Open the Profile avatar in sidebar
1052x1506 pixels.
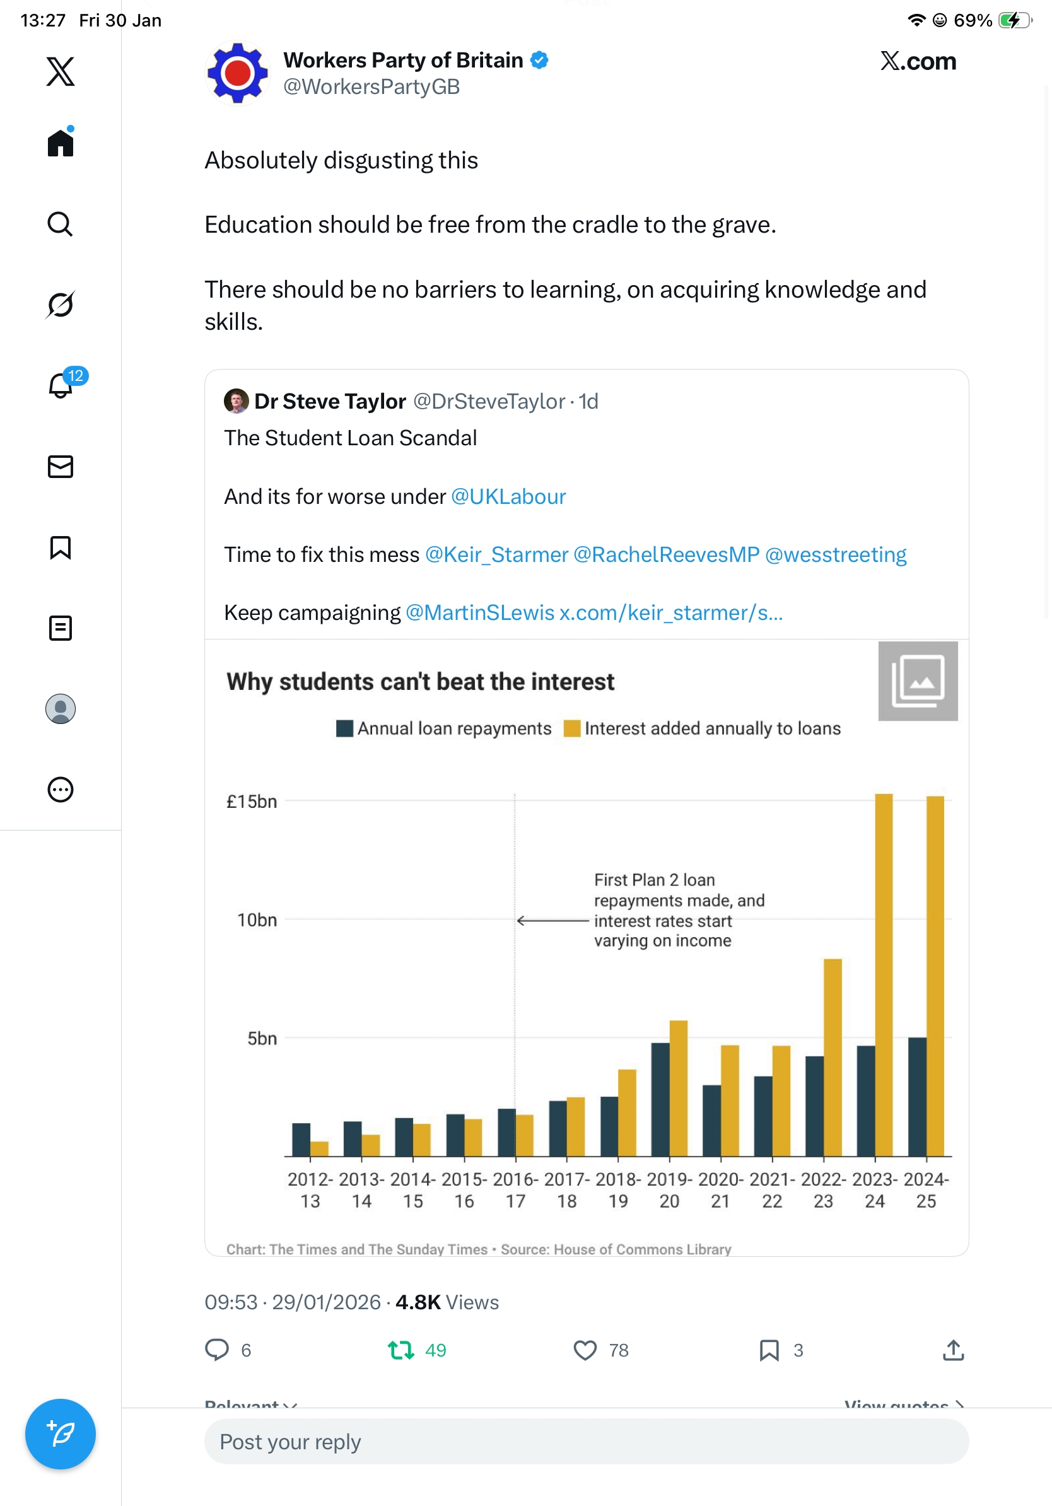click(x=61, y=709)
